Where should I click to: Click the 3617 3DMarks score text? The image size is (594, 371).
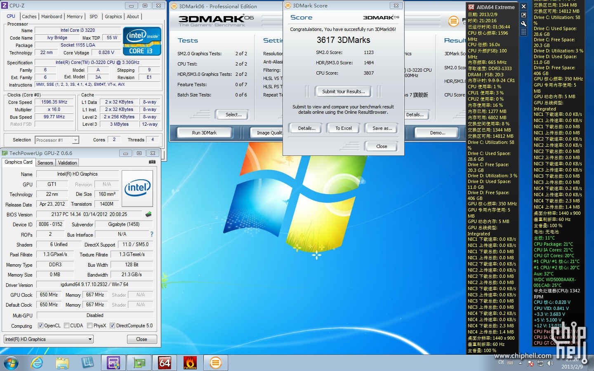point(343,40)
